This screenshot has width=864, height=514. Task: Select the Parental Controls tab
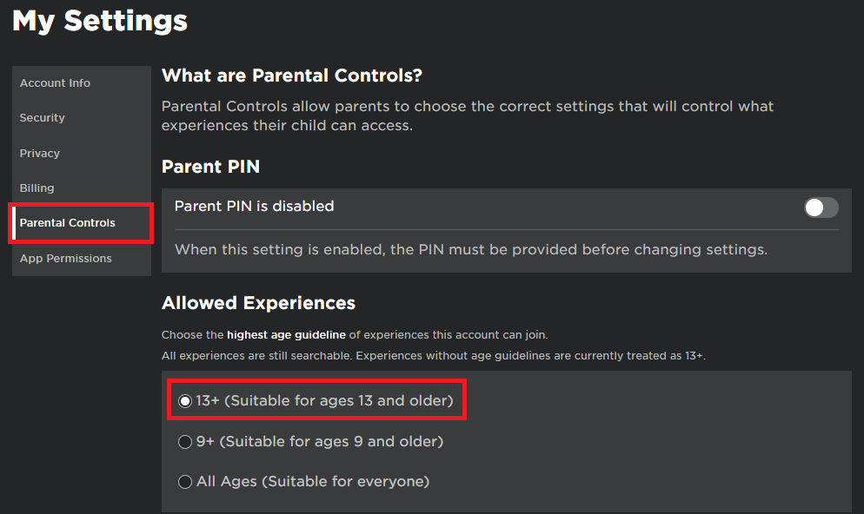point(68,223)
